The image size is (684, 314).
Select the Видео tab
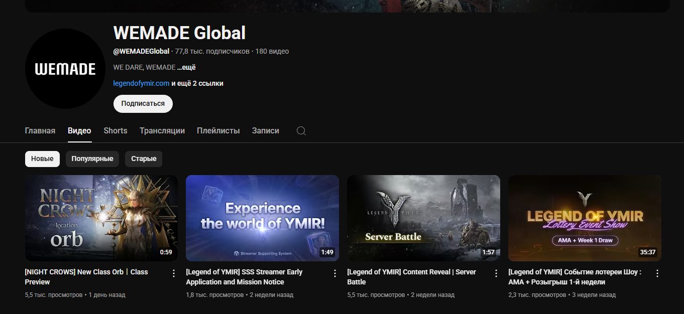pos(79,130)
